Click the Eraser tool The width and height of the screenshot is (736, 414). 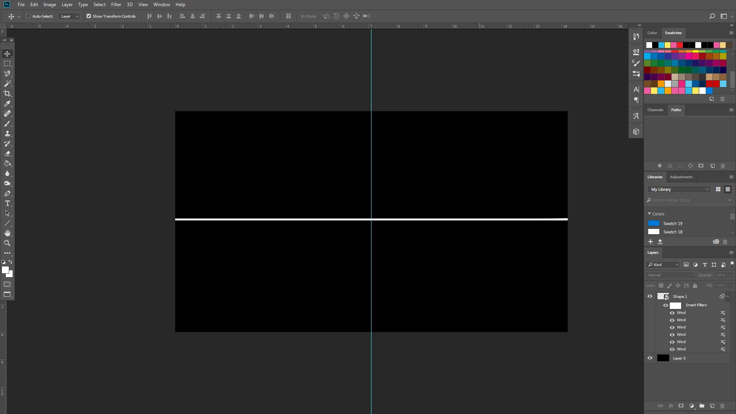[x=7, y=153]
